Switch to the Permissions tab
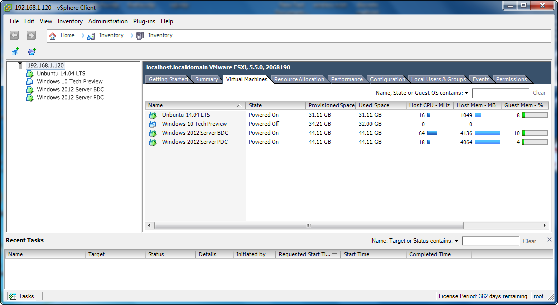Viewport: 558px width, 305px height. pyautogui.click(x=512, y=79)
